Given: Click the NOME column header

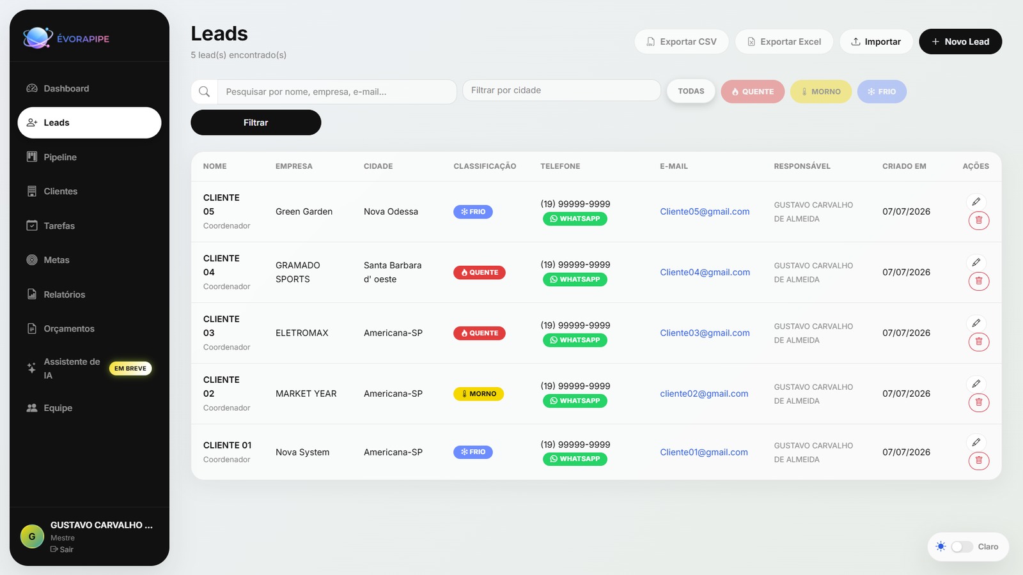Looking at the screenshot, I should [215, 166].
